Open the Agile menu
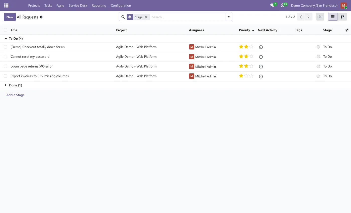This screenshot has height=213, width=351. coord(60,5)
